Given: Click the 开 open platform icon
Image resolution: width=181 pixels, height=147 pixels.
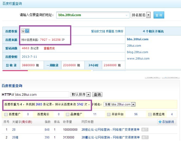Looking at the screenshot, I should [109, 114].
